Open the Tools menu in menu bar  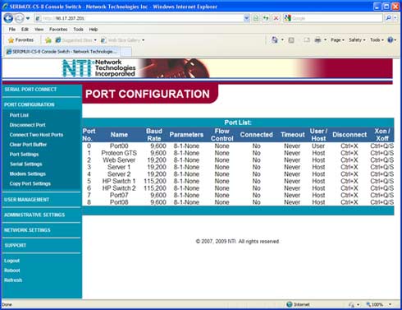78,30
